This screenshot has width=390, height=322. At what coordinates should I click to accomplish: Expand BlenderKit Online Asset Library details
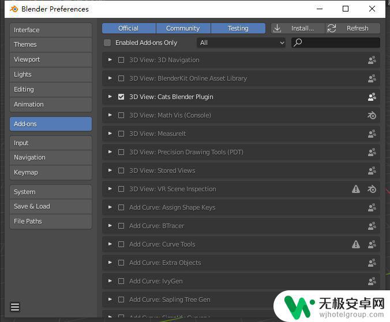click(x=110, y=78)
